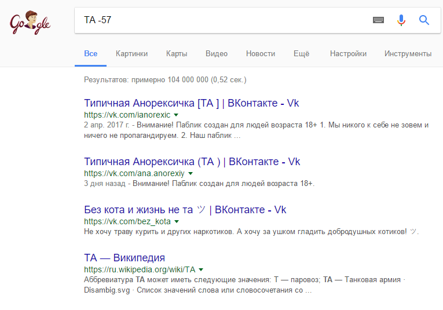Expand dropdown arrow next to vk.com/bez_kota
This screenshot has height=310, width=443.
pos(177,221)
